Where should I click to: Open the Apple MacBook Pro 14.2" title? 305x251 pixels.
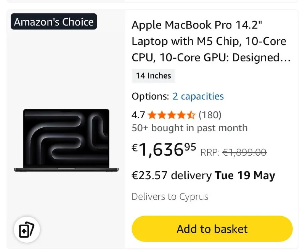pyautogui.click(x=211, y=41)
